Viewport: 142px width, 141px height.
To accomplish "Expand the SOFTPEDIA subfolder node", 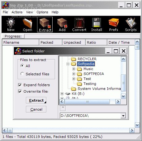I will [x=74, y=74].
